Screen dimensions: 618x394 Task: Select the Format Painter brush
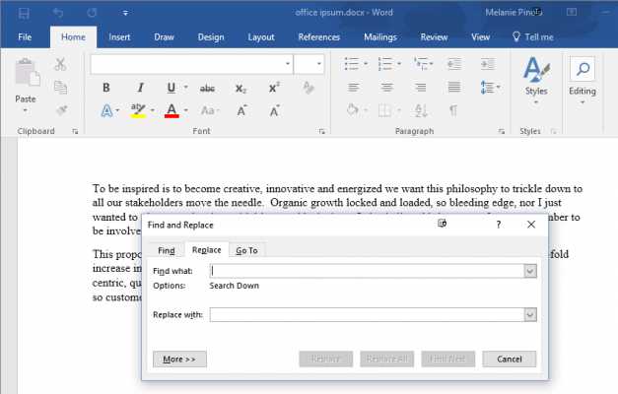pyautogui.click(x=61, y=110)
